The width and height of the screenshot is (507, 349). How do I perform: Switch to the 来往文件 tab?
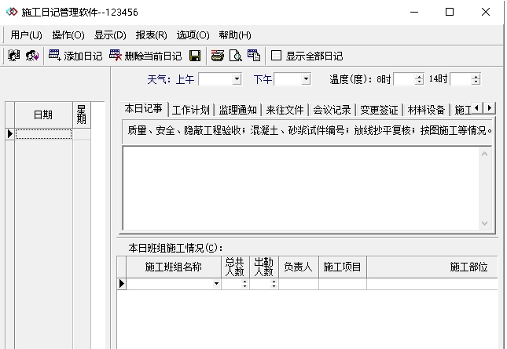[x=285, y=110]
